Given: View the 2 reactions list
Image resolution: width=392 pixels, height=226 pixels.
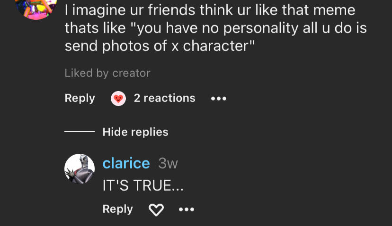Looking at the screenshot, I should pos(164,98).
